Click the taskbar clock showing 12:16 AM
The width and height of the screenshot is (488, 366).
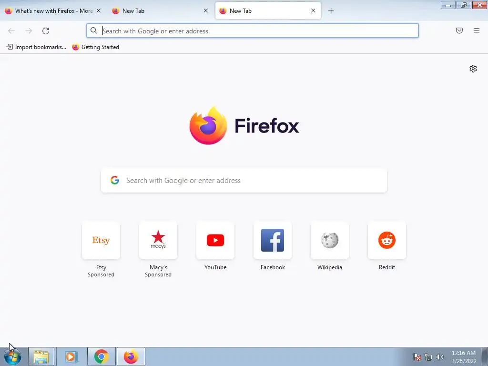[464, 357]
